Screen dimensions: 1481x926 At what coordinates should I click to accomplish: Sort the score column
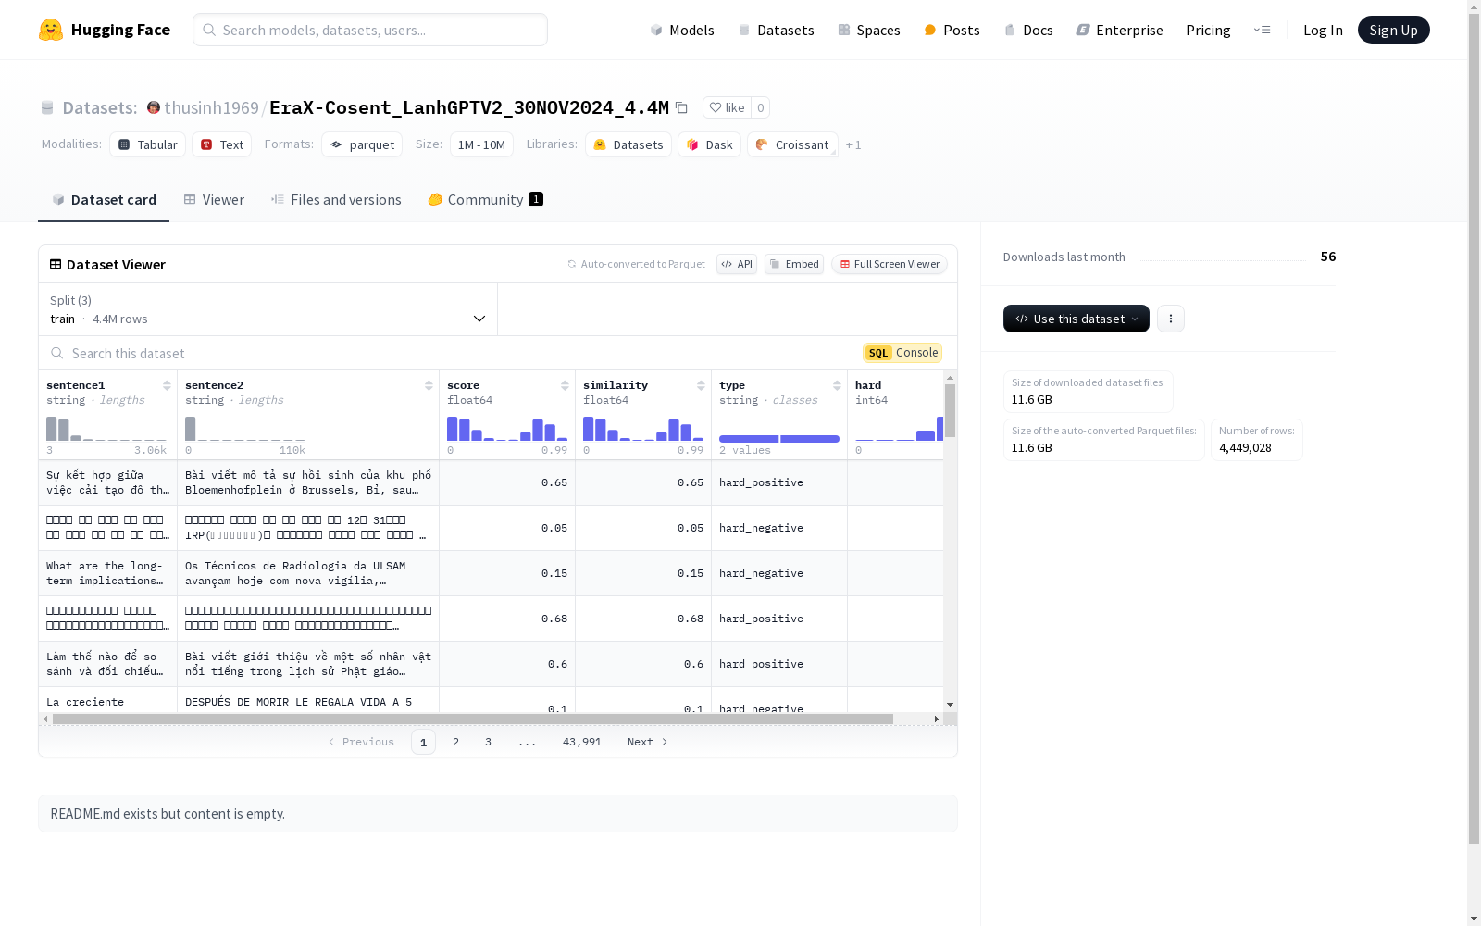pyautogui.click(x=565, y=385)
